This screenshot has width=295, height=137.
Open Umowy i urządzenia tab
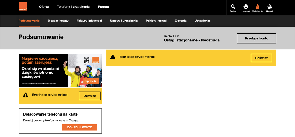[124, 21]
